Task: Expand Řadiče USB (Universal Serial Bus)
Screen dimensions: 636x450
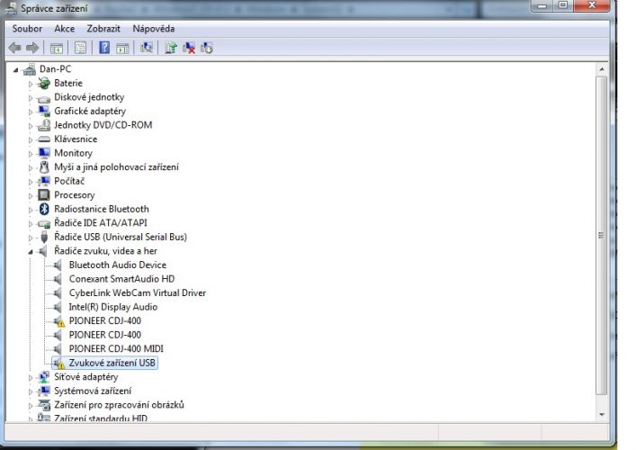Action: pos(31,238)
